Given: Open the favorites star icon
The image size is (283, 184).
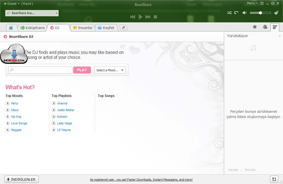Looking at the screenshot, I should pyautogui.click(x=255, y=27).
